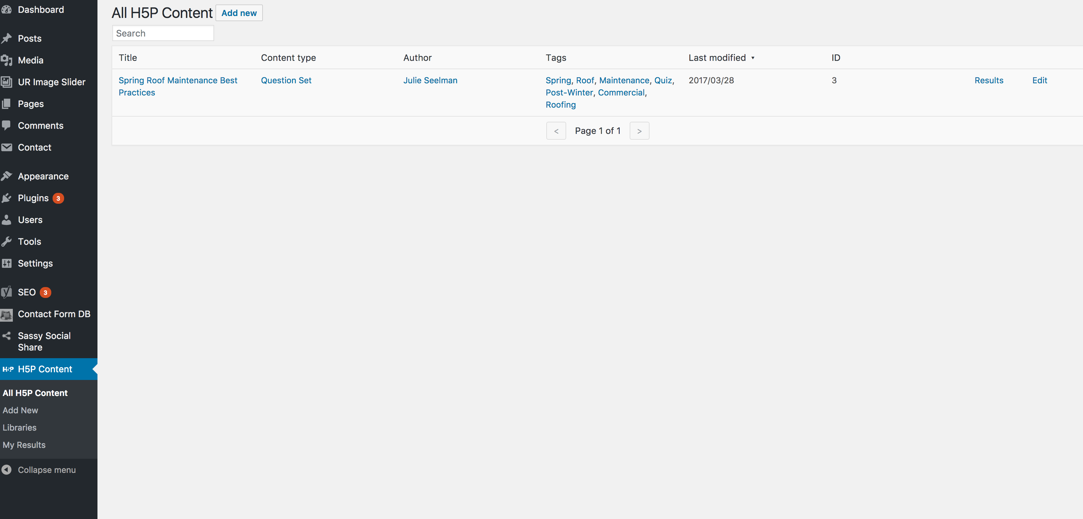Viewport: 1083px width, 519px height.
Task: Click the Page 1 of 1 indicator
Action: (x=597, y=131)
